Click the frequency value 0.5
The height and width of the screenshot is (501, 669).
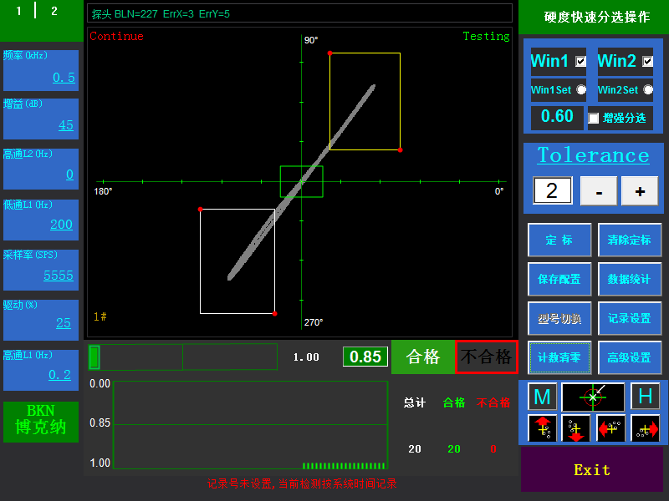coord(64,78)
